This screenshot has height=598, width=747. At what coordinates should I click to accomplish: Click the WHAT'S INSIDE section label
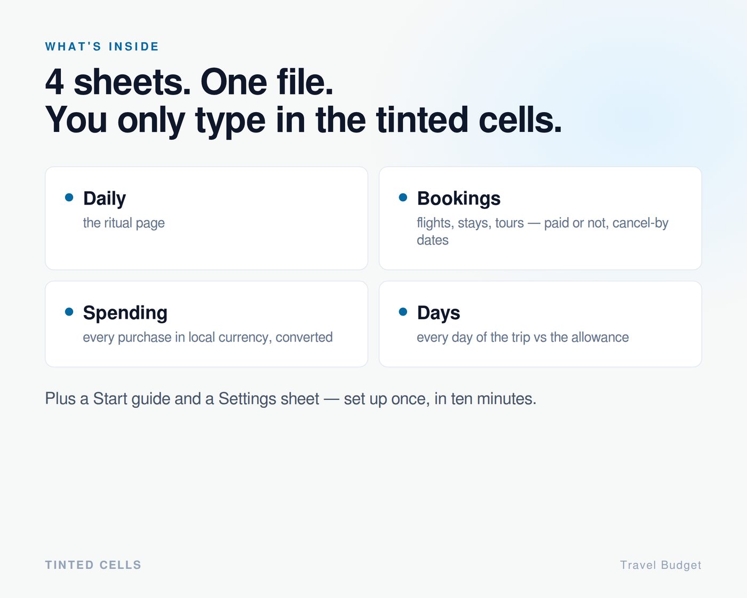(102, 46)
